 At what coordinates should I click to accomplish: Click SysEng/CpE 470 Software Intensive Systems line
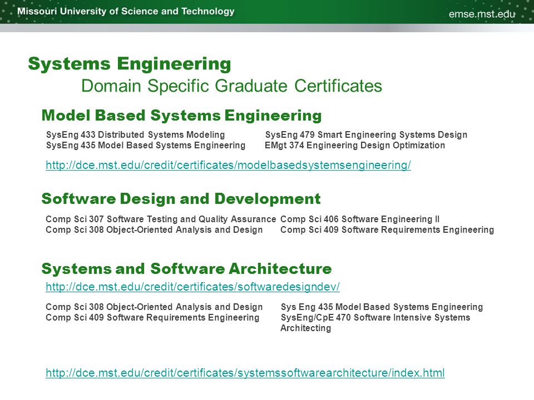point(375,318)
